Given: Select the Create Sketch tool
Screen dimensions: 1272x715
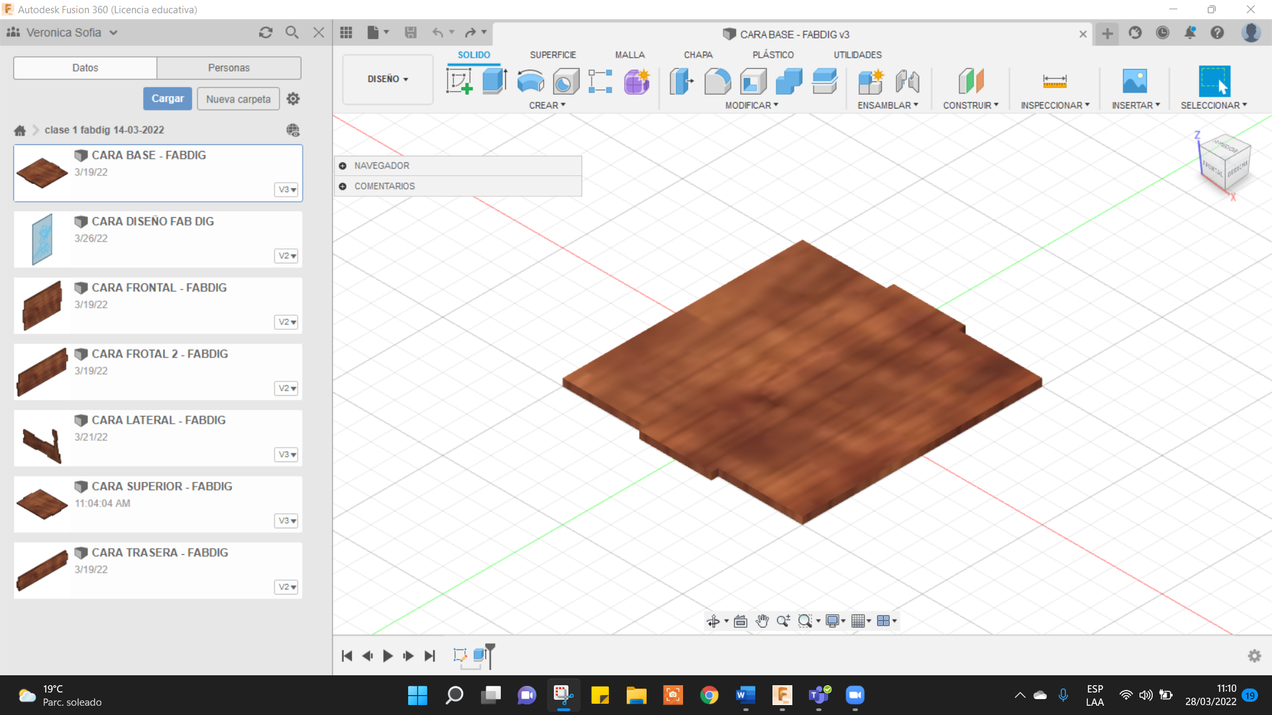Looking at the screenshot, I should pyautogui.click(x=459, y=81).
